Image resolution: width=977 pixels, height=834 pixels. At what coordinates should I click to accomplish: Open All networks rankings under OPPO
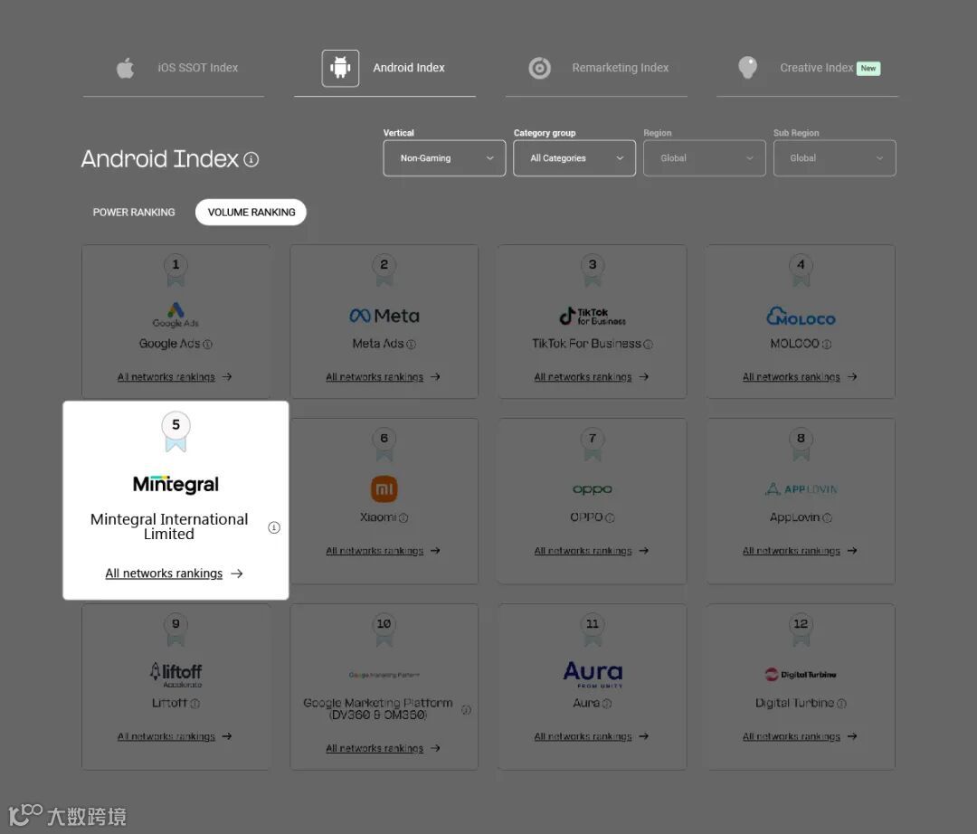(592, 551)
